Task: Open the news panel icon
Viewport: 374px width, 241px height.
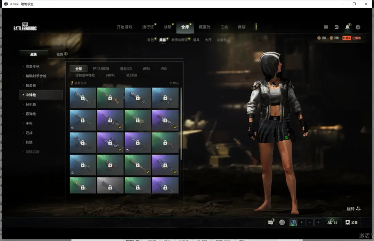Action: [x=337, y=27]
